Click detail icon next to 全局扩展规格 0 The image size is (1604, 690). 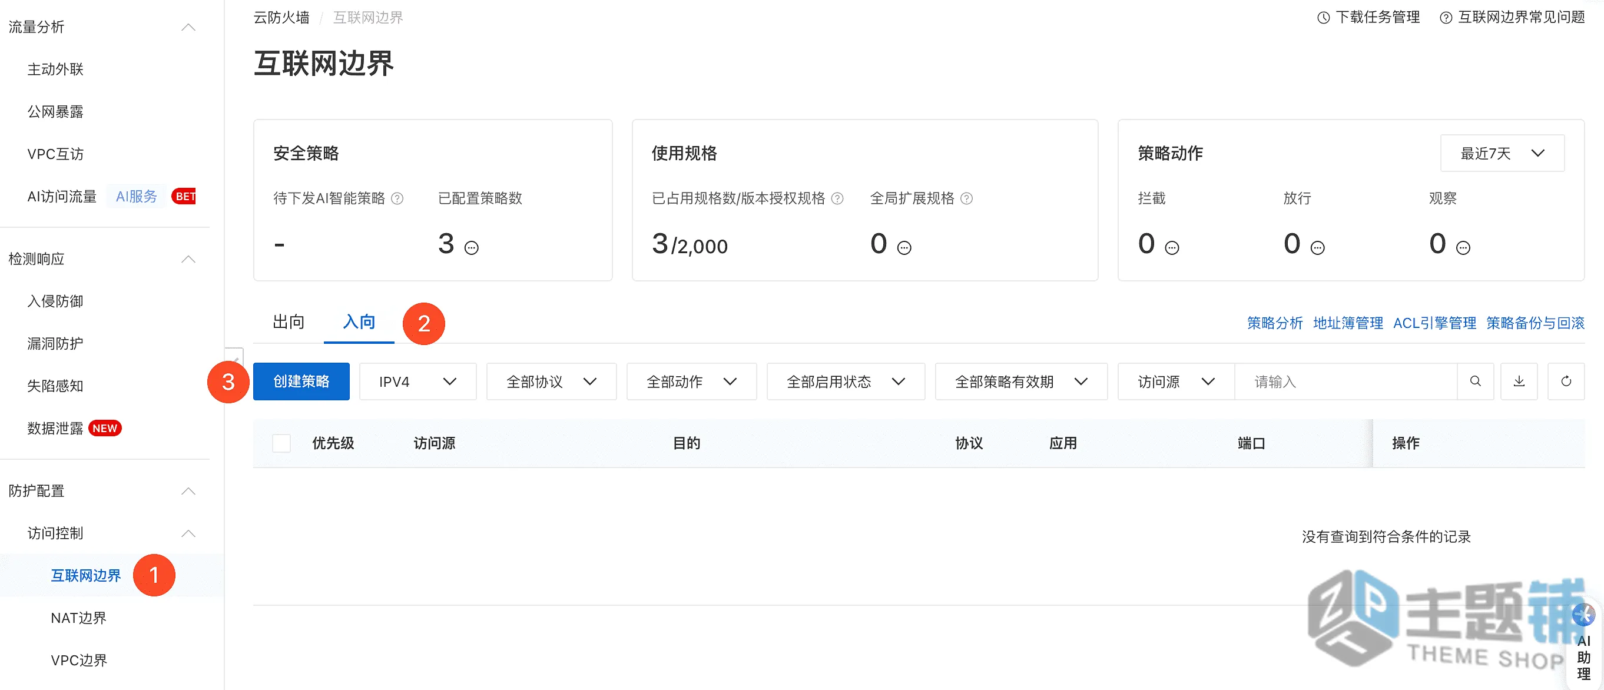point(904,248)
